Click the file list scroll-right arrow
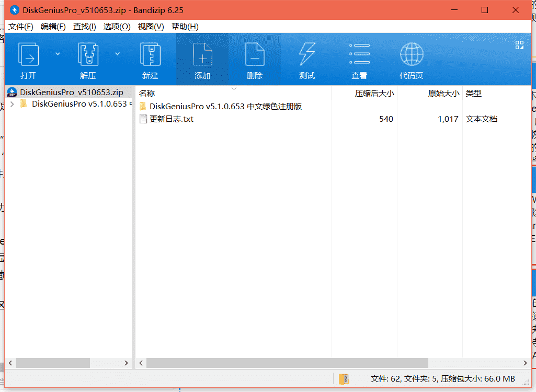Viewport: 536px width, 392px height. point(525,363)
